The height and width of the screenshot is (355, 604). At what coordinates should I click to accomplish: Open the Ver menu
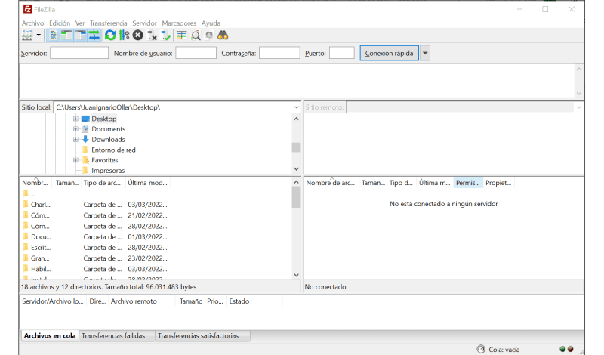(x=80, y=23)
